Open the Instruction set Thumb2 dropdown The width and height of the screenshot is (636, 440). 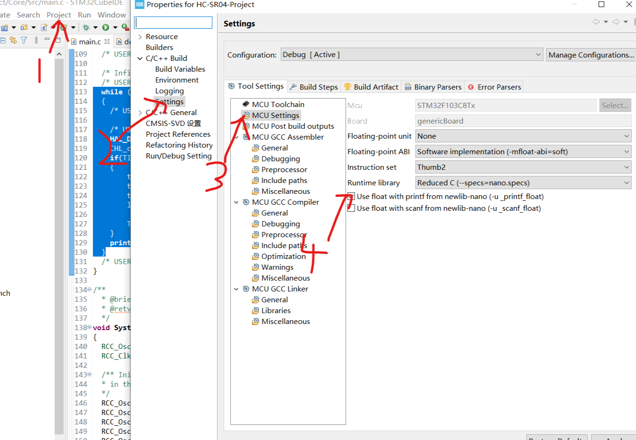(x=523, y=167)
